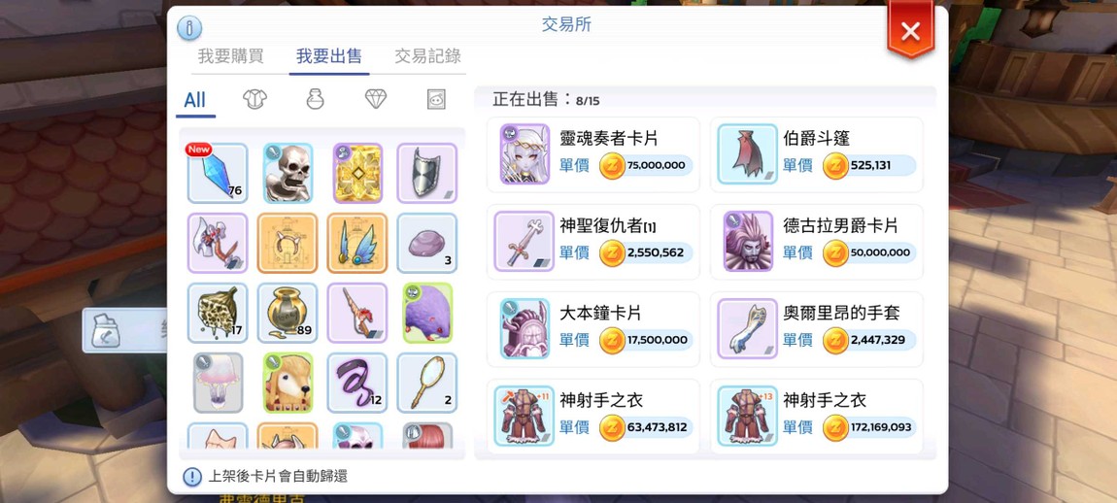This screenshot has width=1117, height=503.
Task: Open the 靈魂奏者卡片 listing
Action: 593,154
